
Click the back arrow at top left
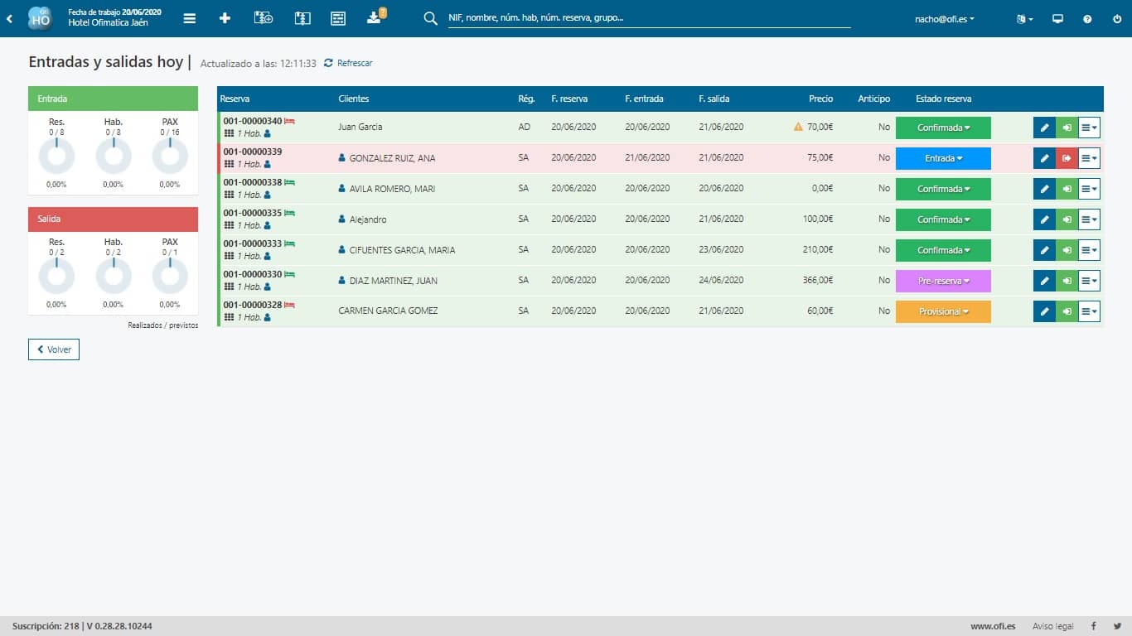pyautogui.click(x=9, y=18)
